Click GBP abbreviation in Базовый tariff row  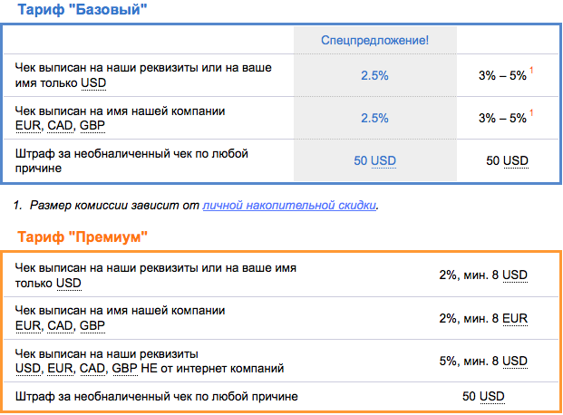click(x=92, y=125)
